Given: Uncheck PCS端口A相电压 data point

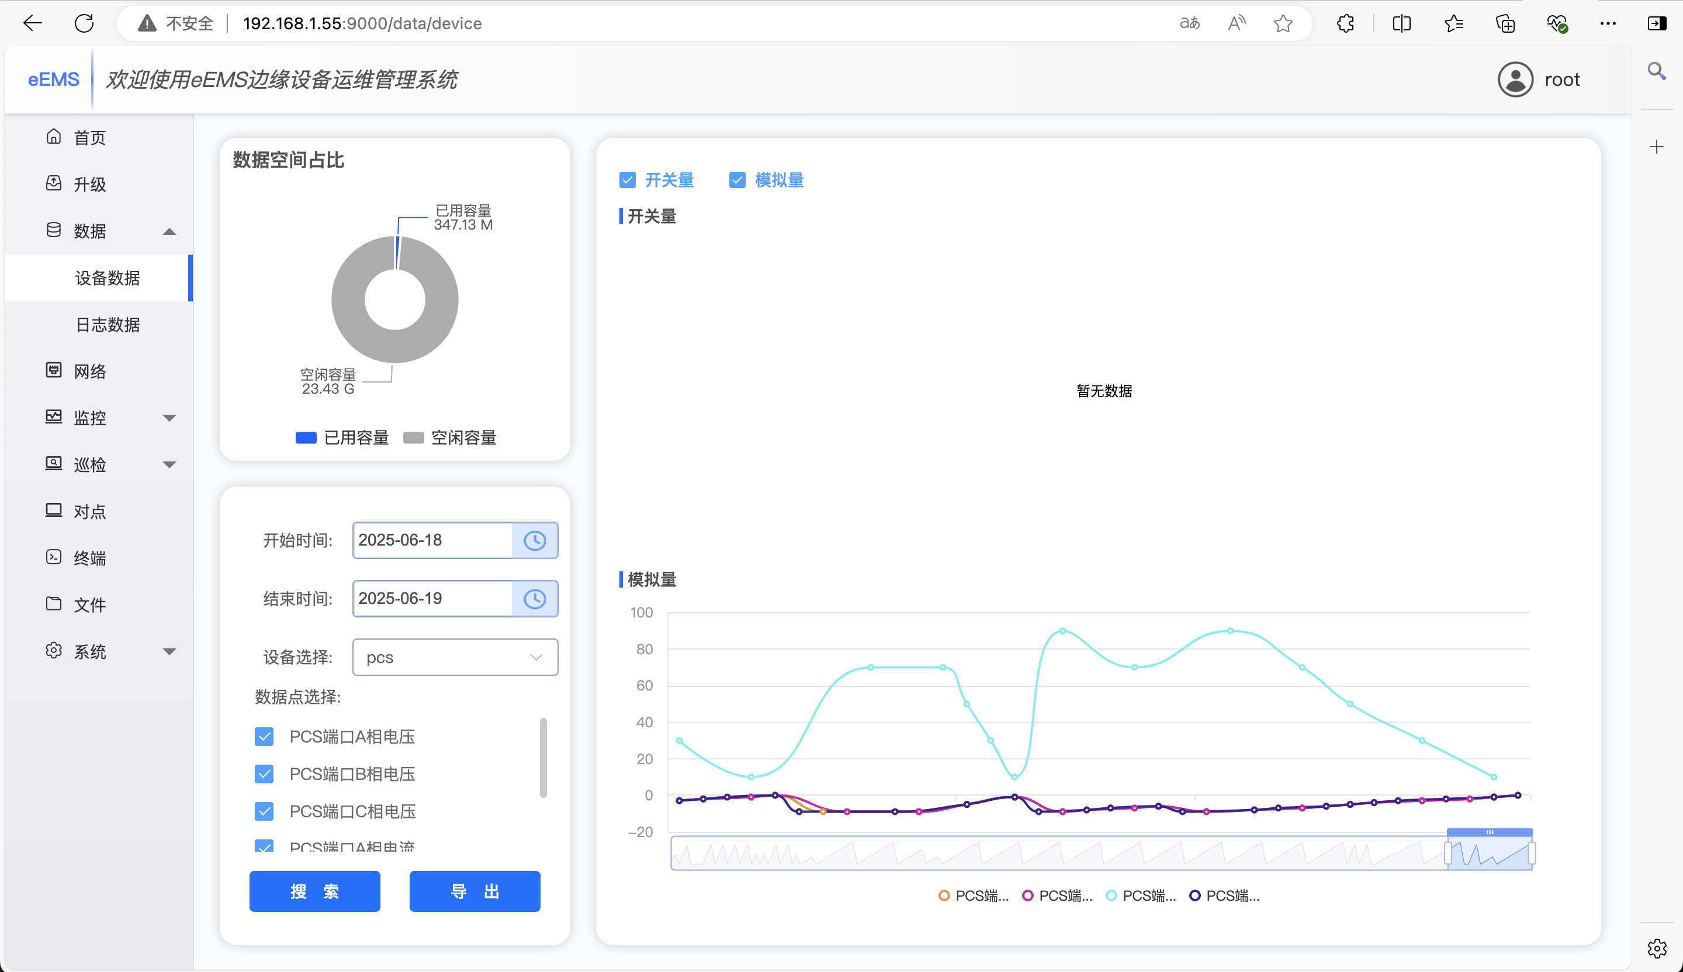Looking at the screenshot, I should point(265,737).
